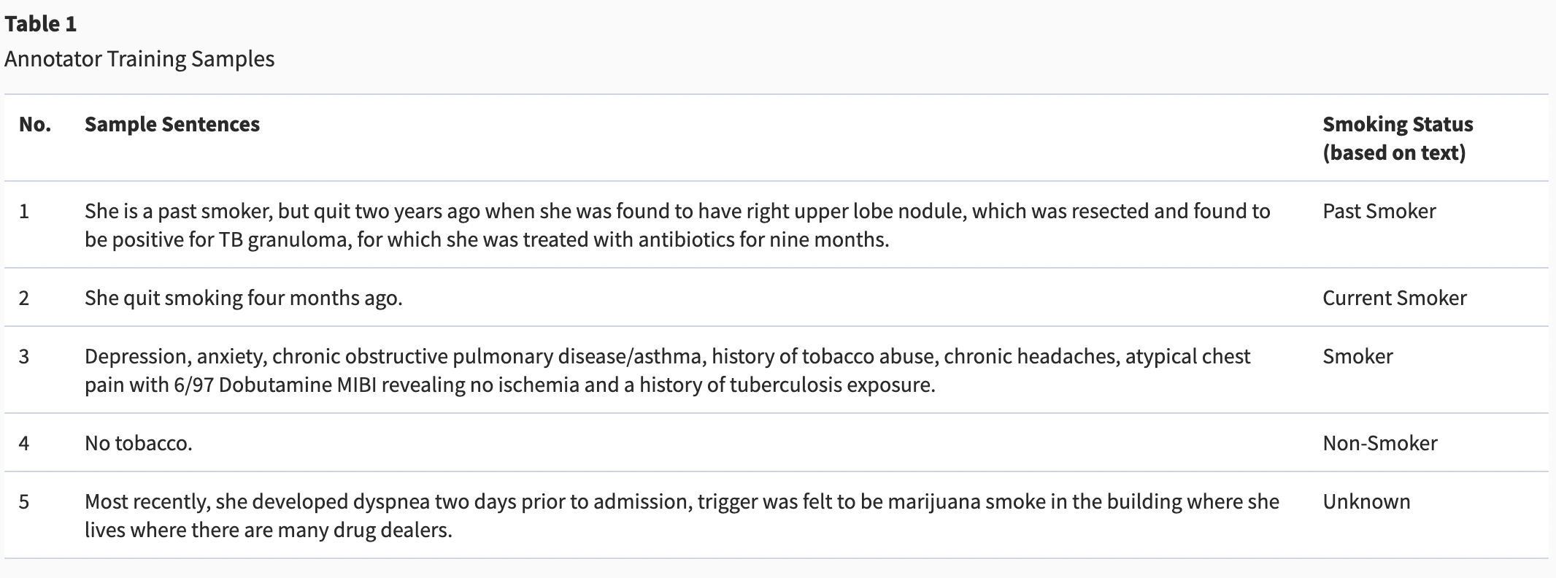Screen dimensions: 1556x578
Task: Click row number 5 cell
Action: [24, 501]
